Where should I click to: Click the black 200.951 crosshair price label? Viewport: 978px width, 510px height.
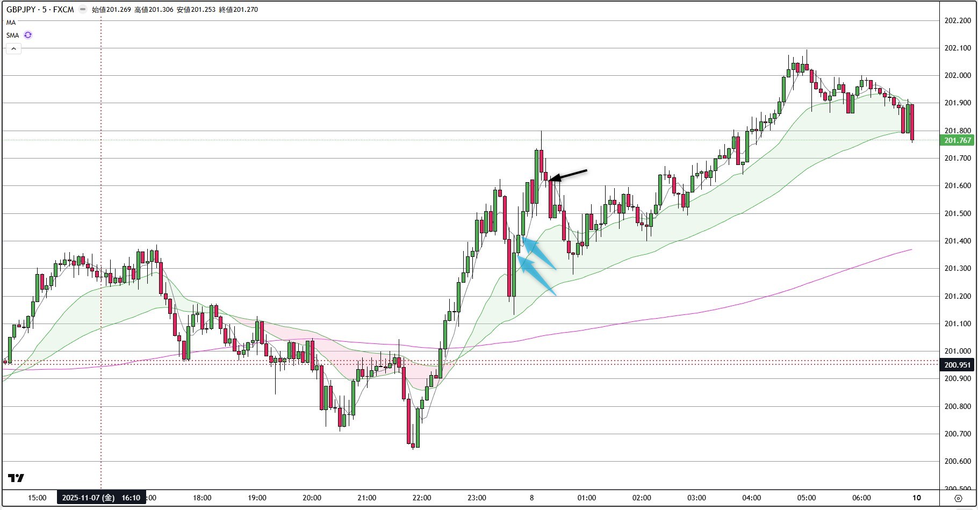(x=958, y=365)
